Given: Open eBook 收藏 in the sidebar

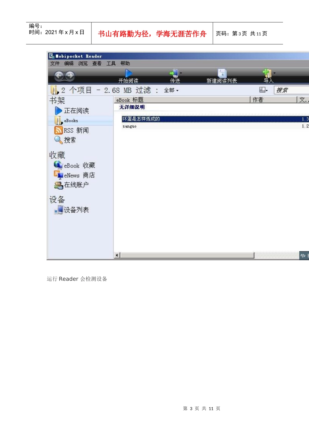Looking at the screenshot, I should click(x=79, y=166).
